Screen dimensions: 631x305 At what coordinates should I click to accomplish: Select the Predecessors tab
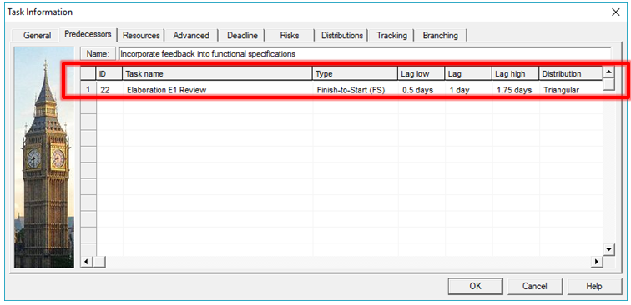click(88, 34)
